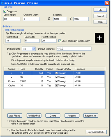111x137 pixels.
Task: Confirm settings with the OK button
Action: 100,10
